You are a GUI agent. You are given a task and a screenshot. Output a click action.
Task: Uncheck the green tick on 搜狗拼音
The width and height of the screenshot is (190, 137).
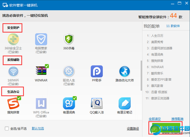tap(19, 98)
